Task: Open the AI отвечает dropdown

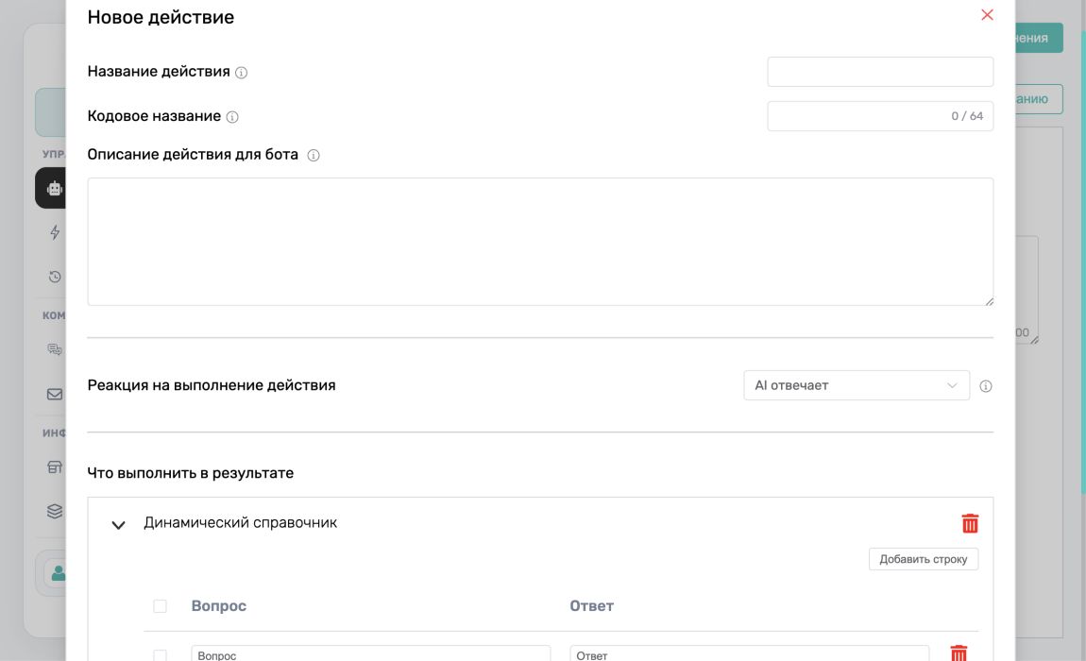Action: pyautogui.click(x=857, y=385)
